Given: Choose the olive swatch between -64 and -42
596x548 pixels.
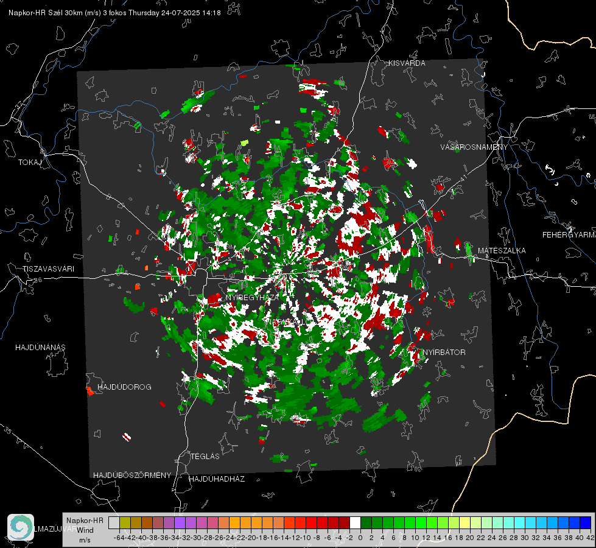Looking at the screenshot, I should [x=125, y=522].
